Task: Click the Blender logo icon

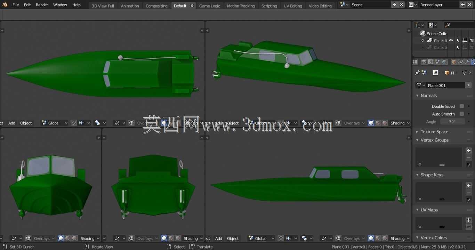Action: coord(5,5)
